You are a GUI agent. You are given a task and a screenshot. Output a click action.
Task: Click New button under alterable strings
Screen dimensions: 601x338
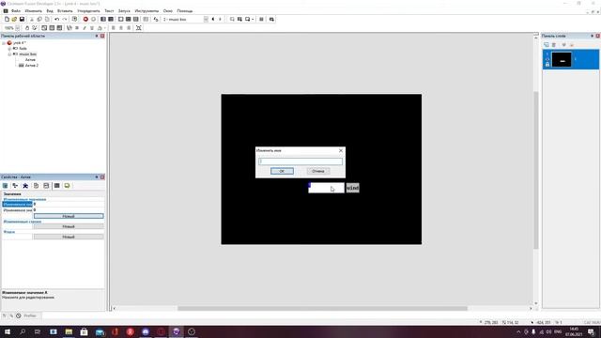tap(69, 226)
